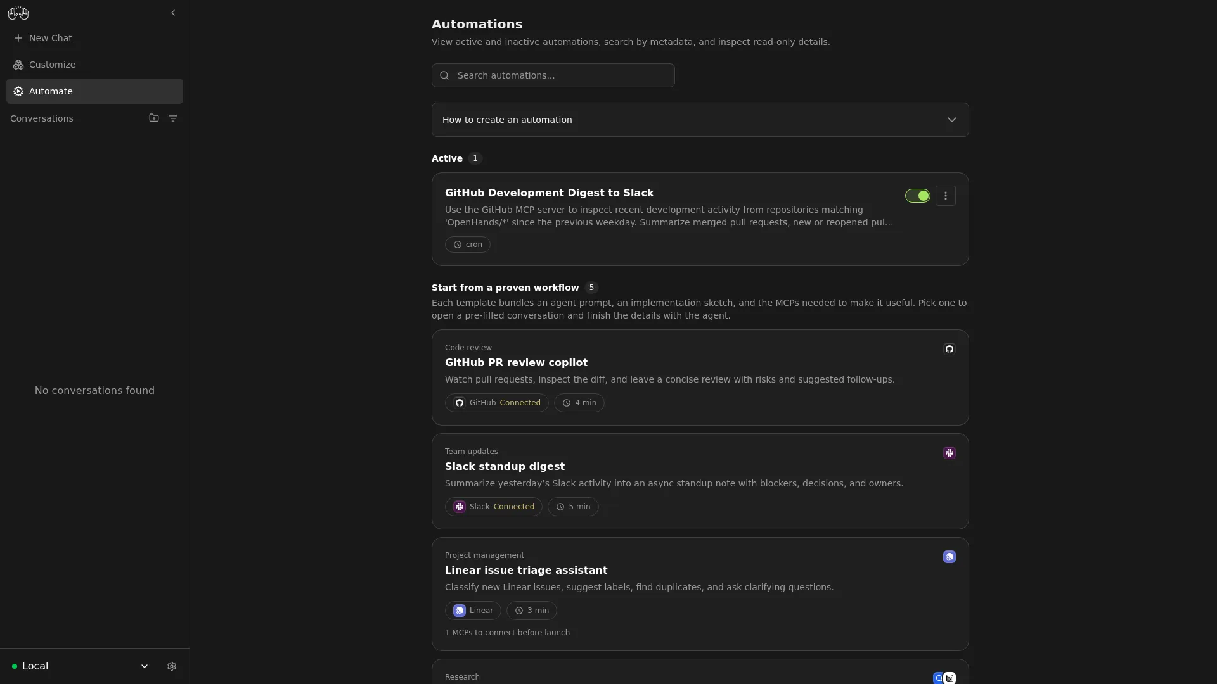This screenshot has width=1217, height=684.
Task: Click the 'Research' category label
Action: click(462, 677)
